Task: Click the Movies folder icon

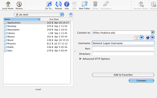Action: click(x=5, y=37)
